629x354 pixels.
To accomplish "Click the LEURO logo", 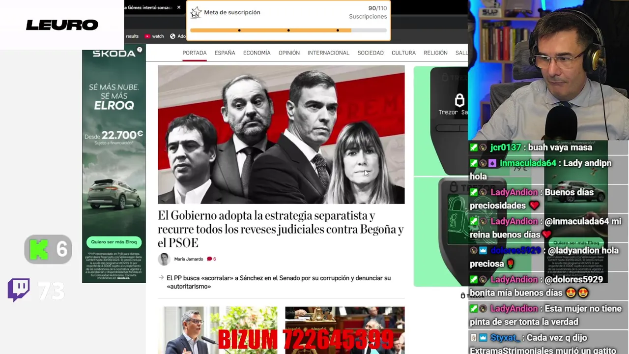I will (62, 25).
